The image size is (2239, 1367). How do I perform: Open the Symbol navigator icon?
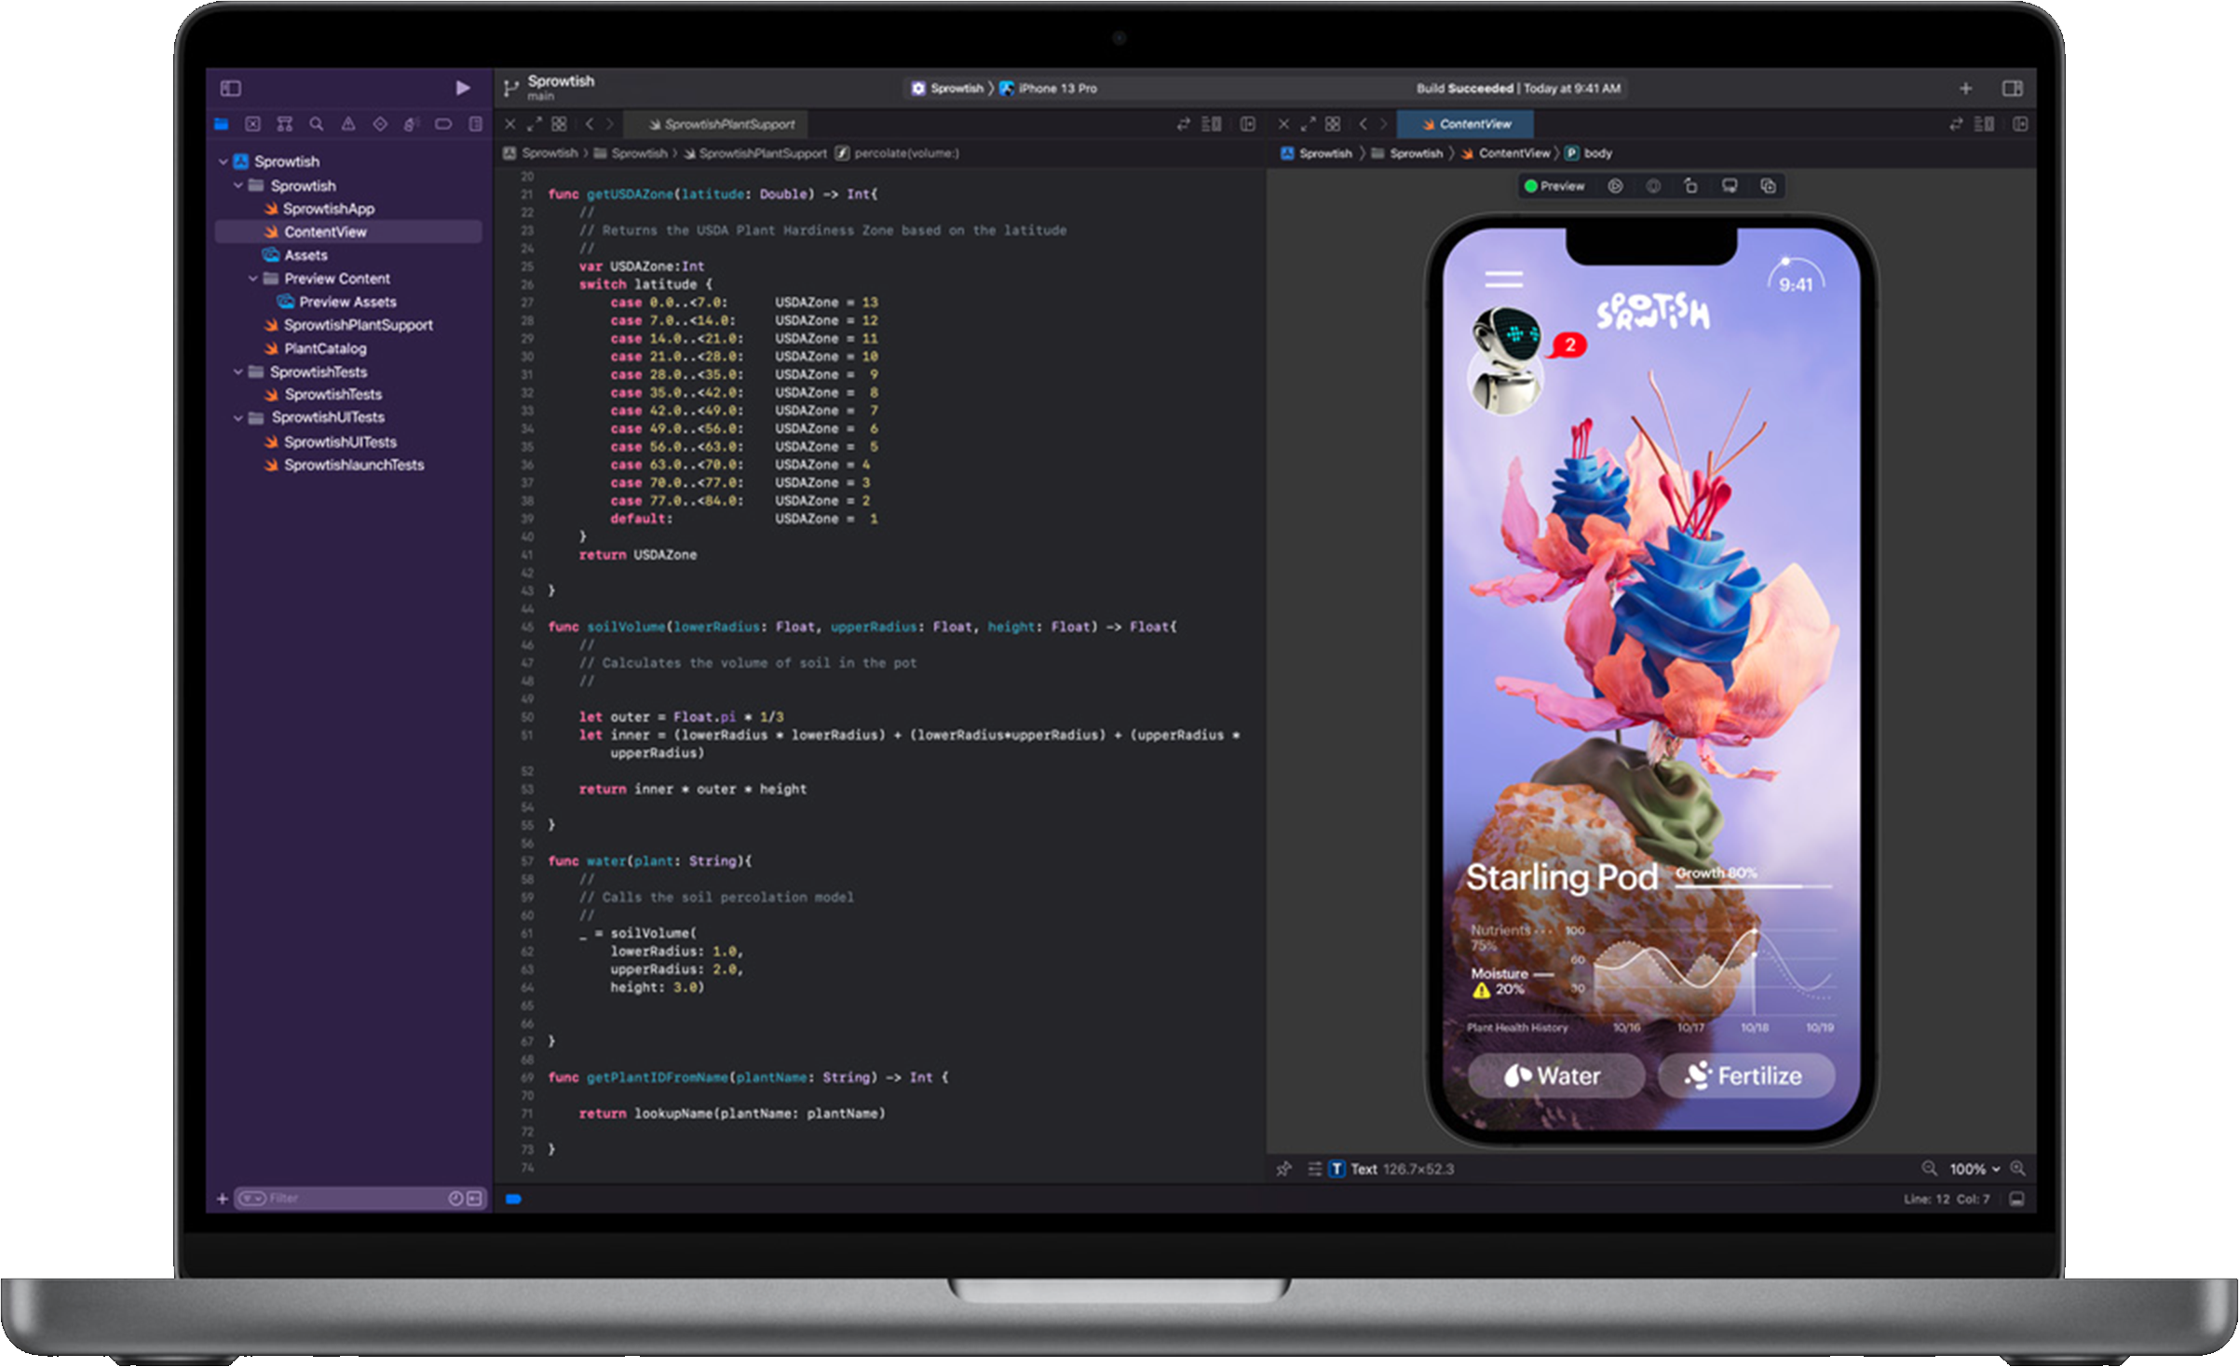pos(285,124)
